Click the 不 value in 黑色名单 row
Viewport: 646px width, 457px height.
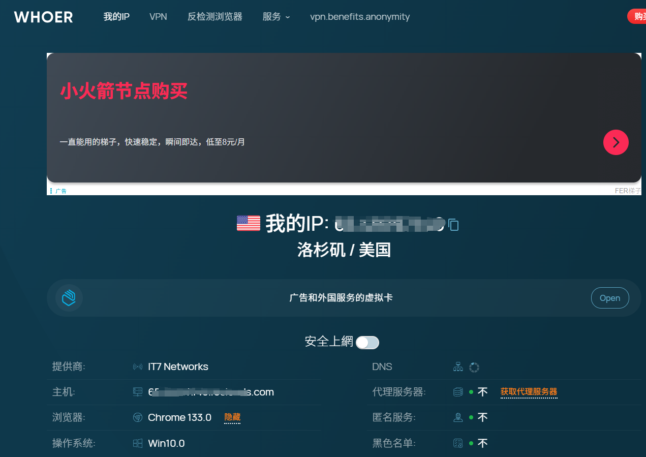[x=482, y=443]
